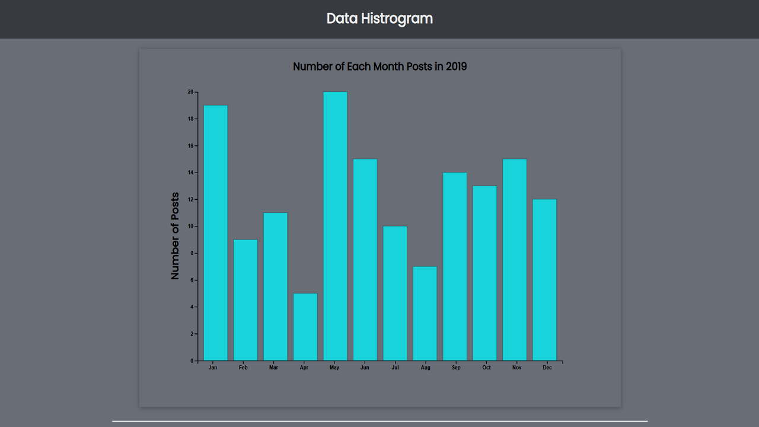The width and height of the screenshot is (759, 427).
Task: Click the 'Jun' x-axis label
Action: click(x=365, y=368)
